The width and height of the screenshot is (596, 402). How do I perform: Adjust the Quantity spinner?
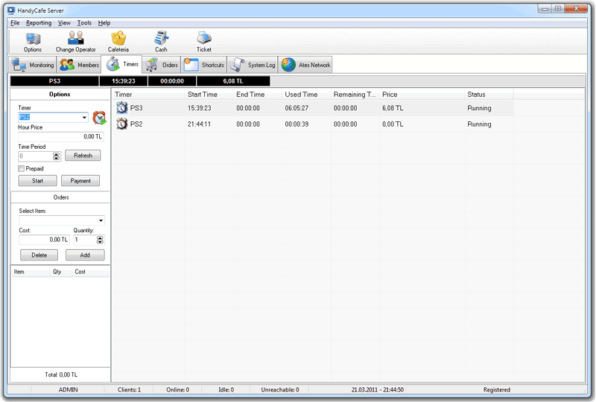coord(101,240)
